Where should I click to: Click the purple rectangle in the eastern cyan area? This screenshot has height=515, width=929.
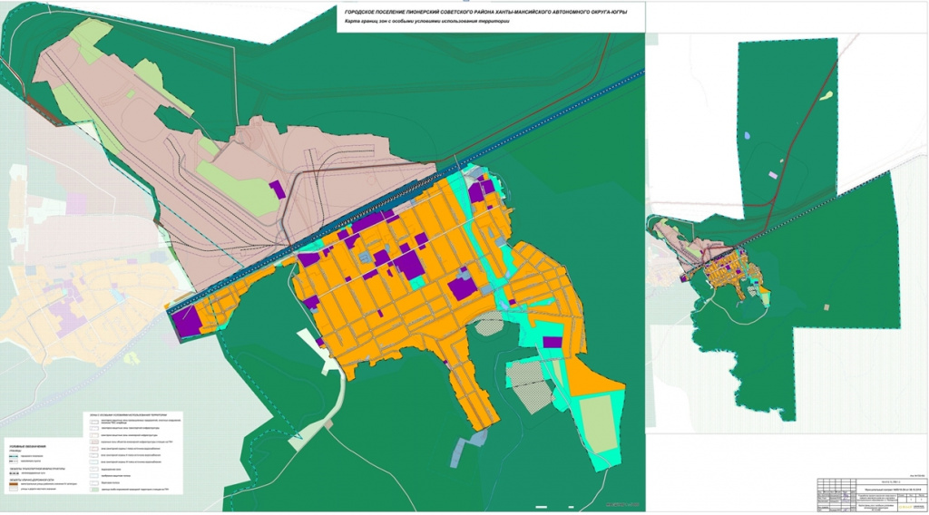[x=552, y=342]
